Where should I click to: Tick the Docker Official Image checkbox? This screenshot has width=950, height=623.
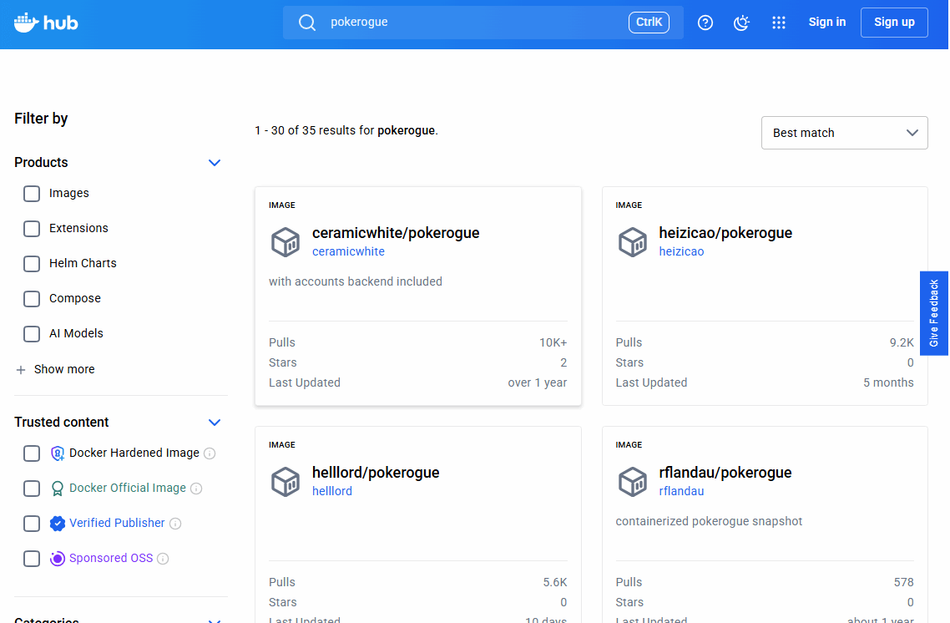tap(32, 489)
